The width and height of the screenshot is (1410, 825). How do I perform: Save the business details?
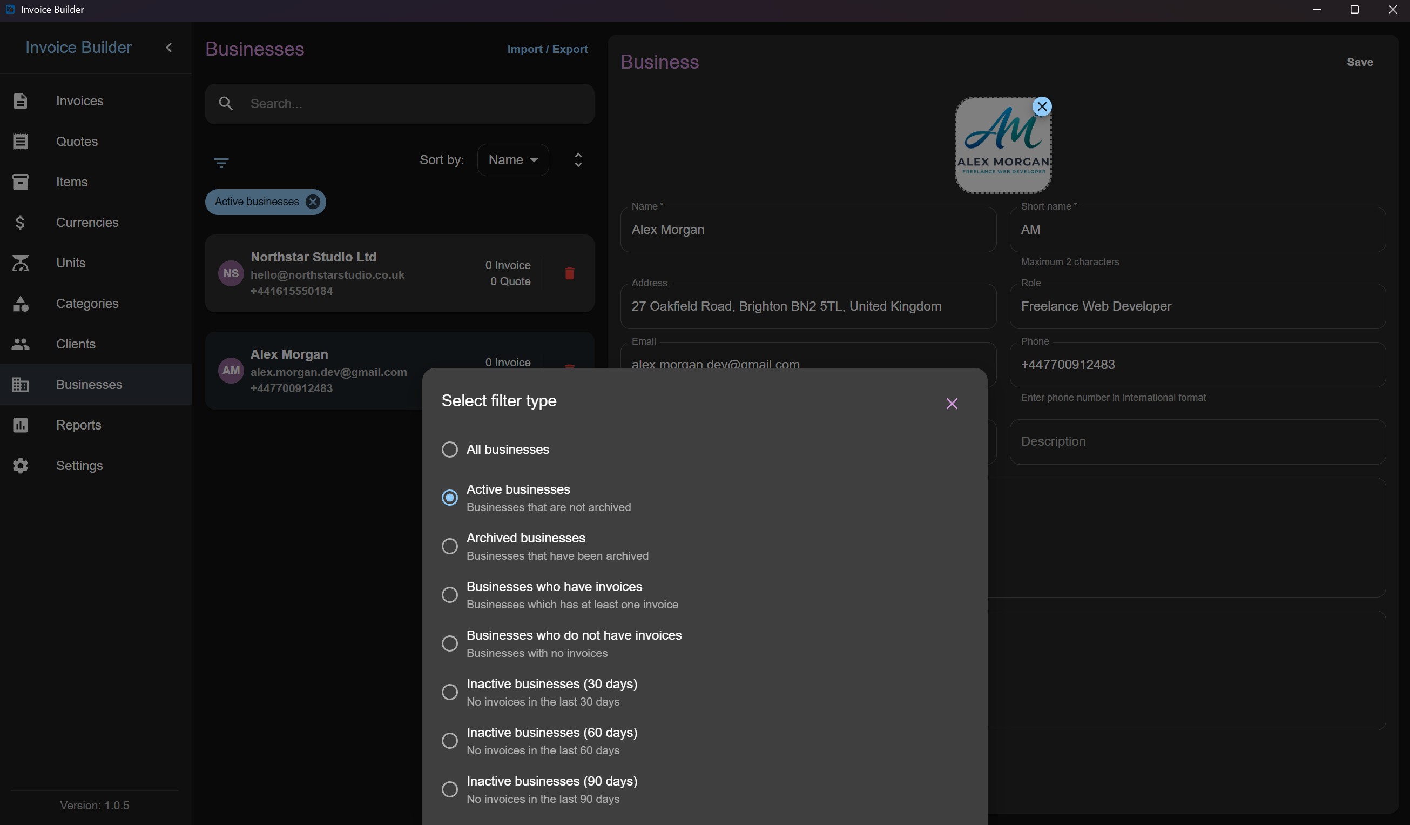coord(1360,62)
